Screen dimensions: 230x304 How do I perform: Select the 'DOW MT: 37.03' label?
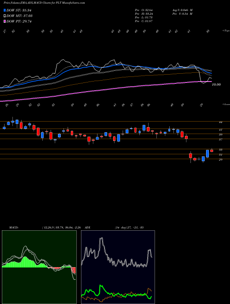(19, 16)
